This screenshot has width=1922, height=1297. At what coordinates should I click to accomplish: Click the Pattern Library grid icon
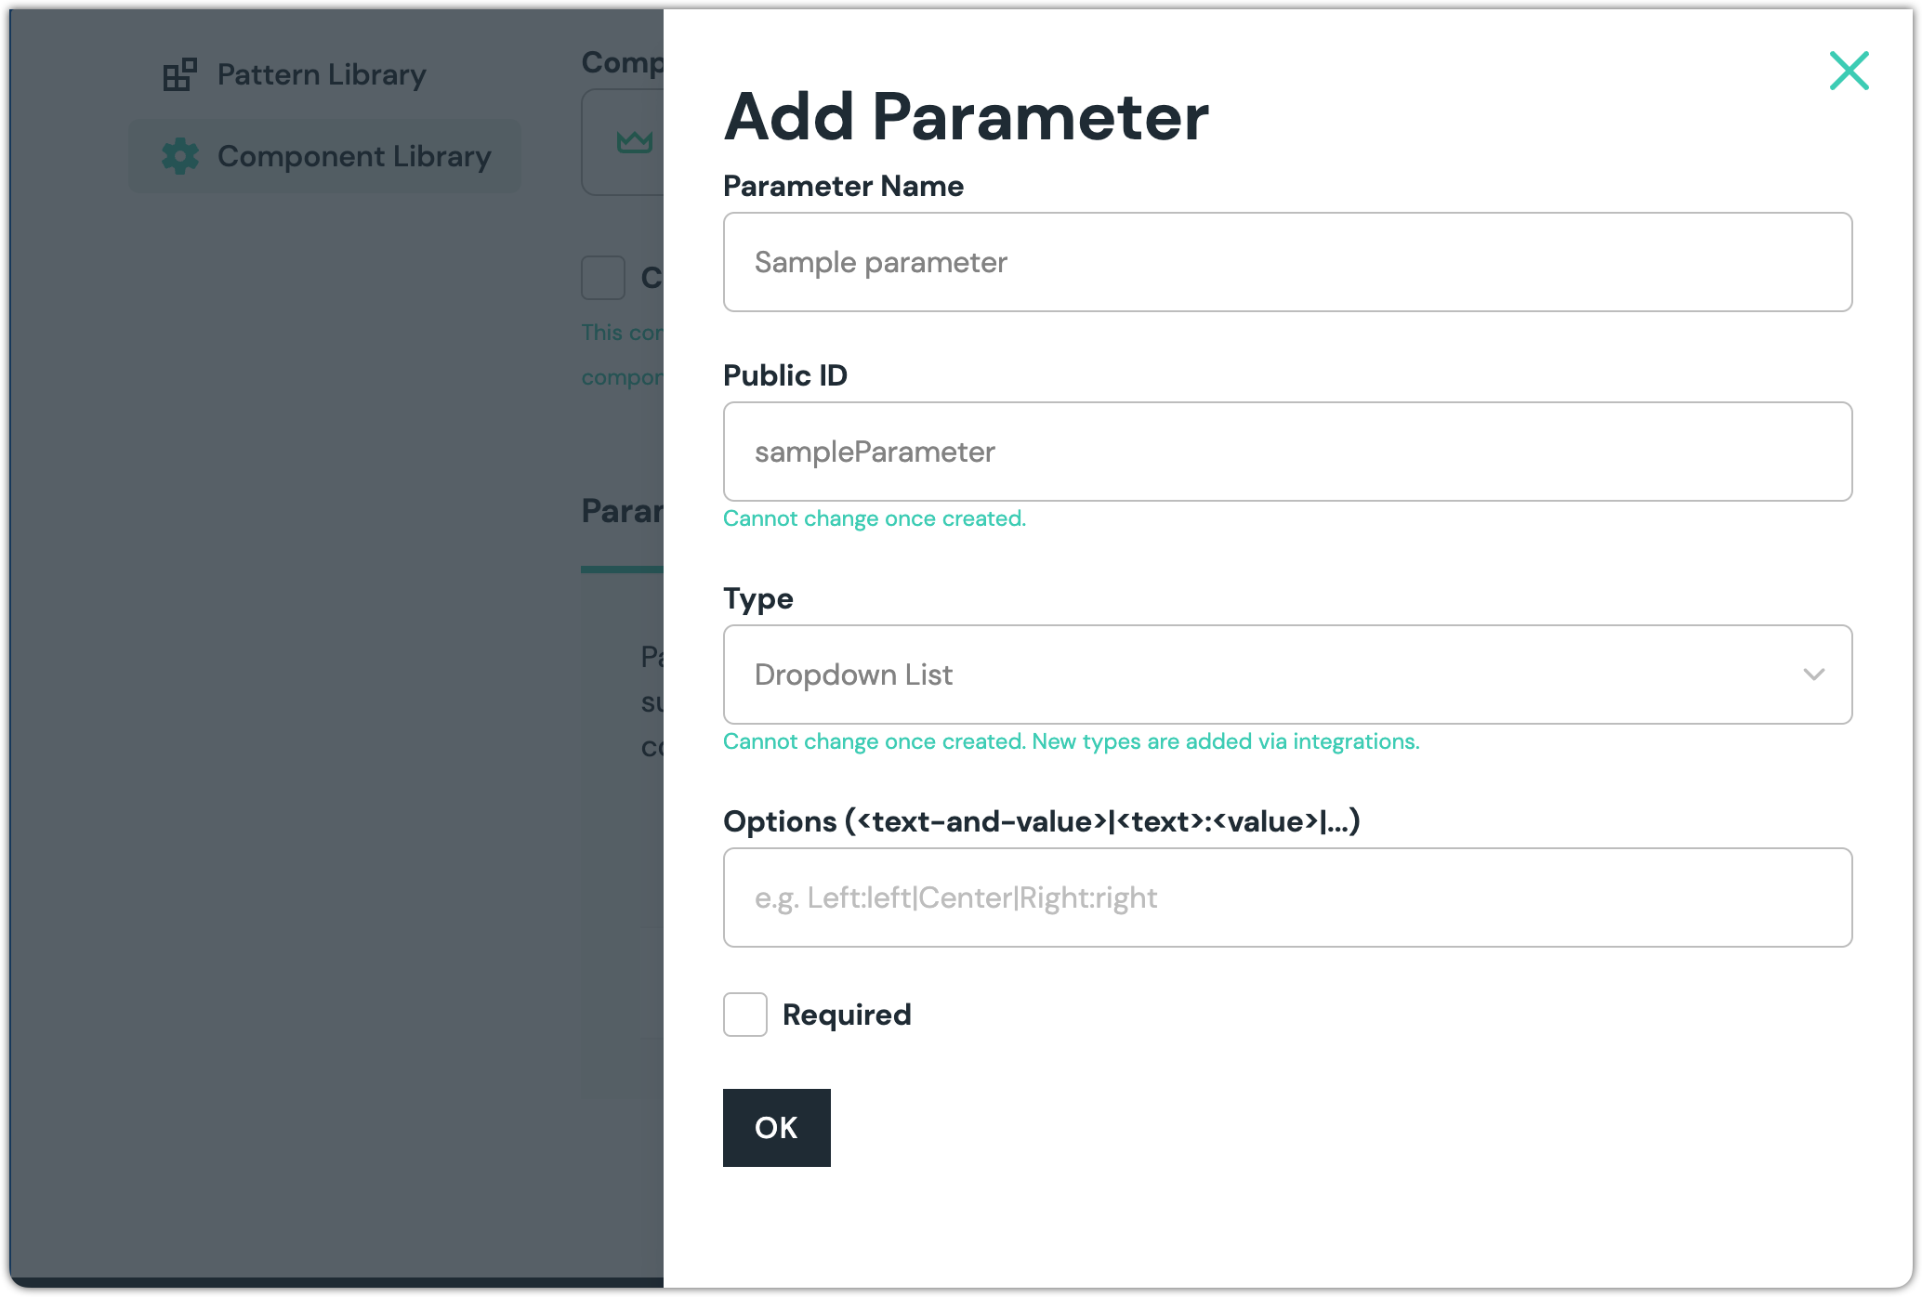179,74
